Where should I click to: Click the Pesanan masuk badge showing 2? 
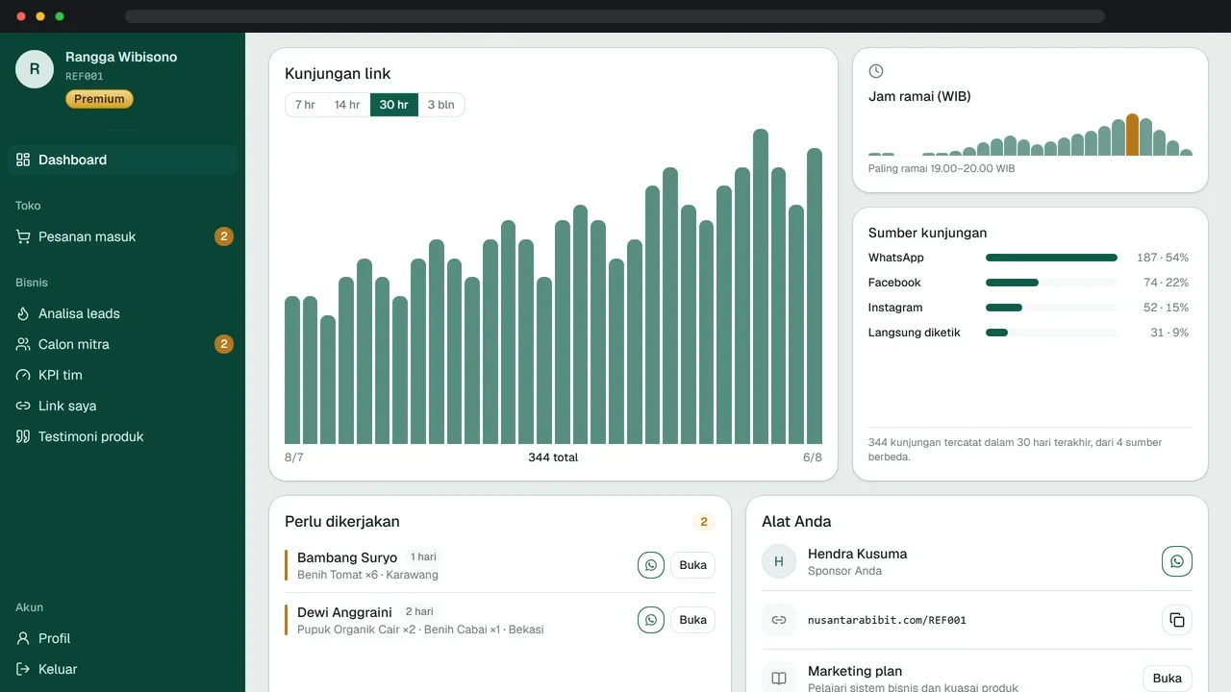tap(224, 236)
